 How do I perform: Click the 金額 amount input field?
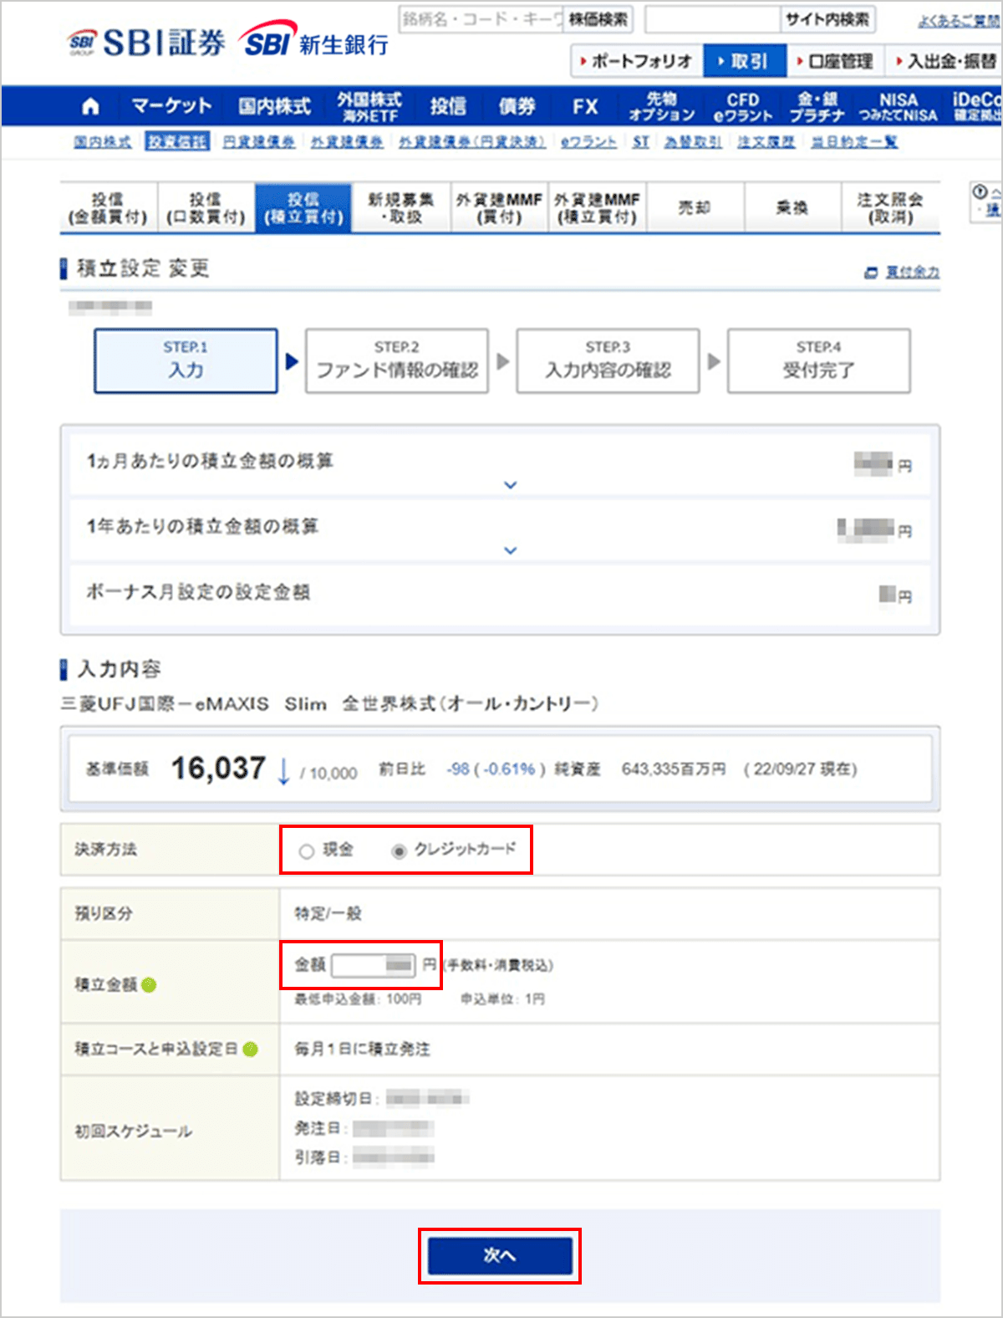(373, 965)
